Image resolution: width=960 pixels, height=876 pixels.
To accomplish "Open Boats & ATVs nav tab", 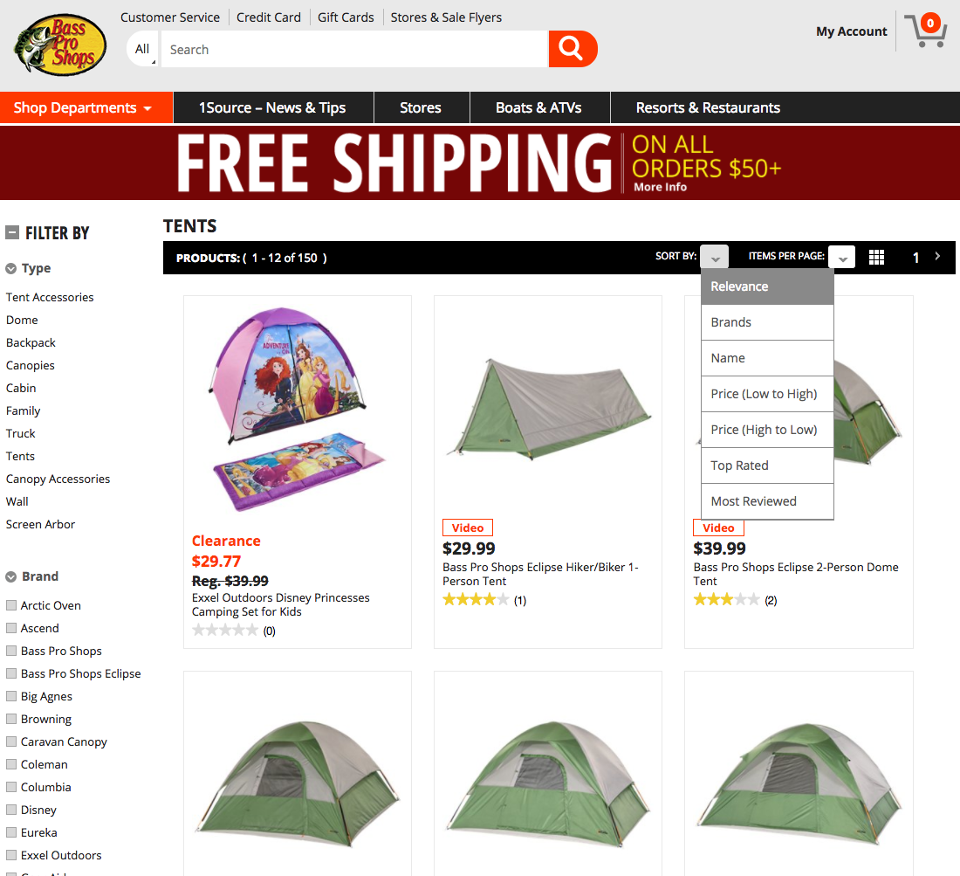I will click(x=538, y=107).
